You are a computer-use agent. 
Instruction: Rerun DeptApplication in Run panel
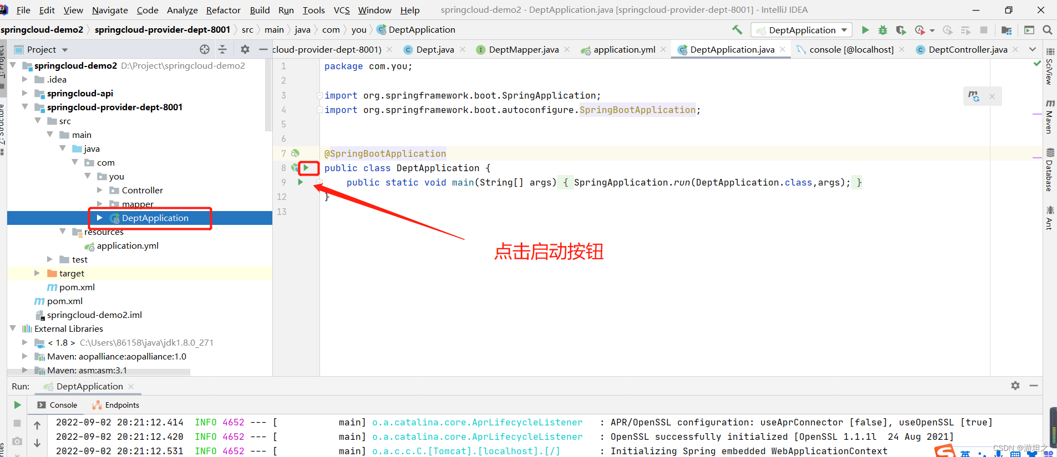click(17, 405)
